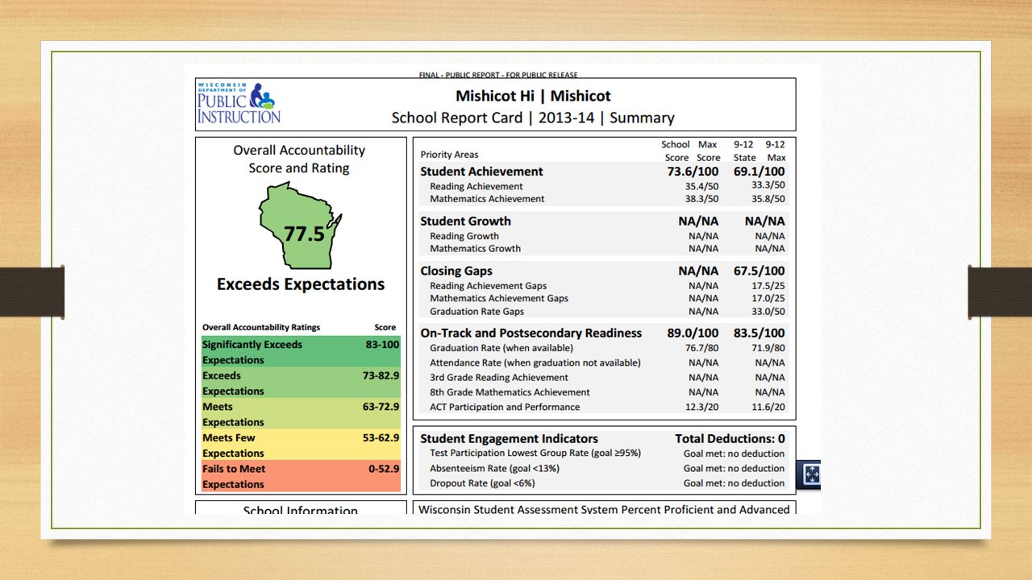
Task: Click the Graduation Rate Gaps state value '33.0/50'
Action: click(x=768, y=312)
